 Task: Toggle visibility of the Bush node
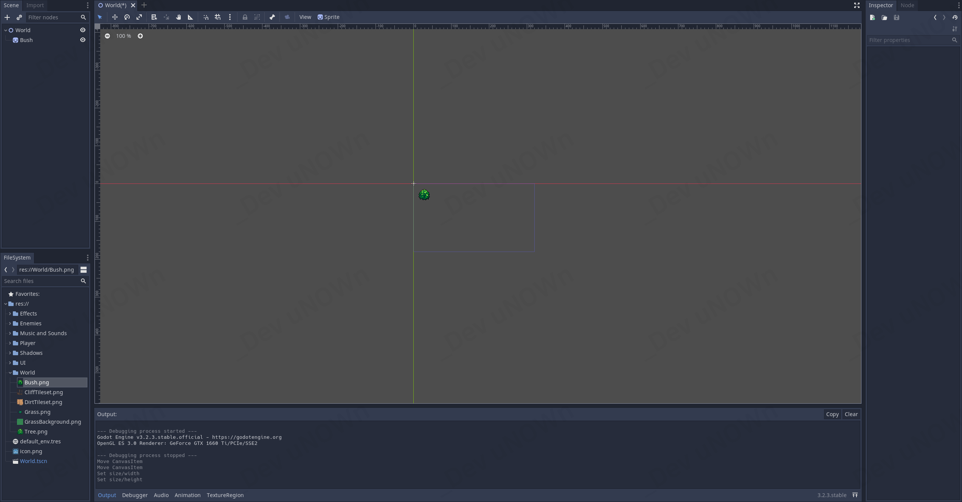[83, 40]
